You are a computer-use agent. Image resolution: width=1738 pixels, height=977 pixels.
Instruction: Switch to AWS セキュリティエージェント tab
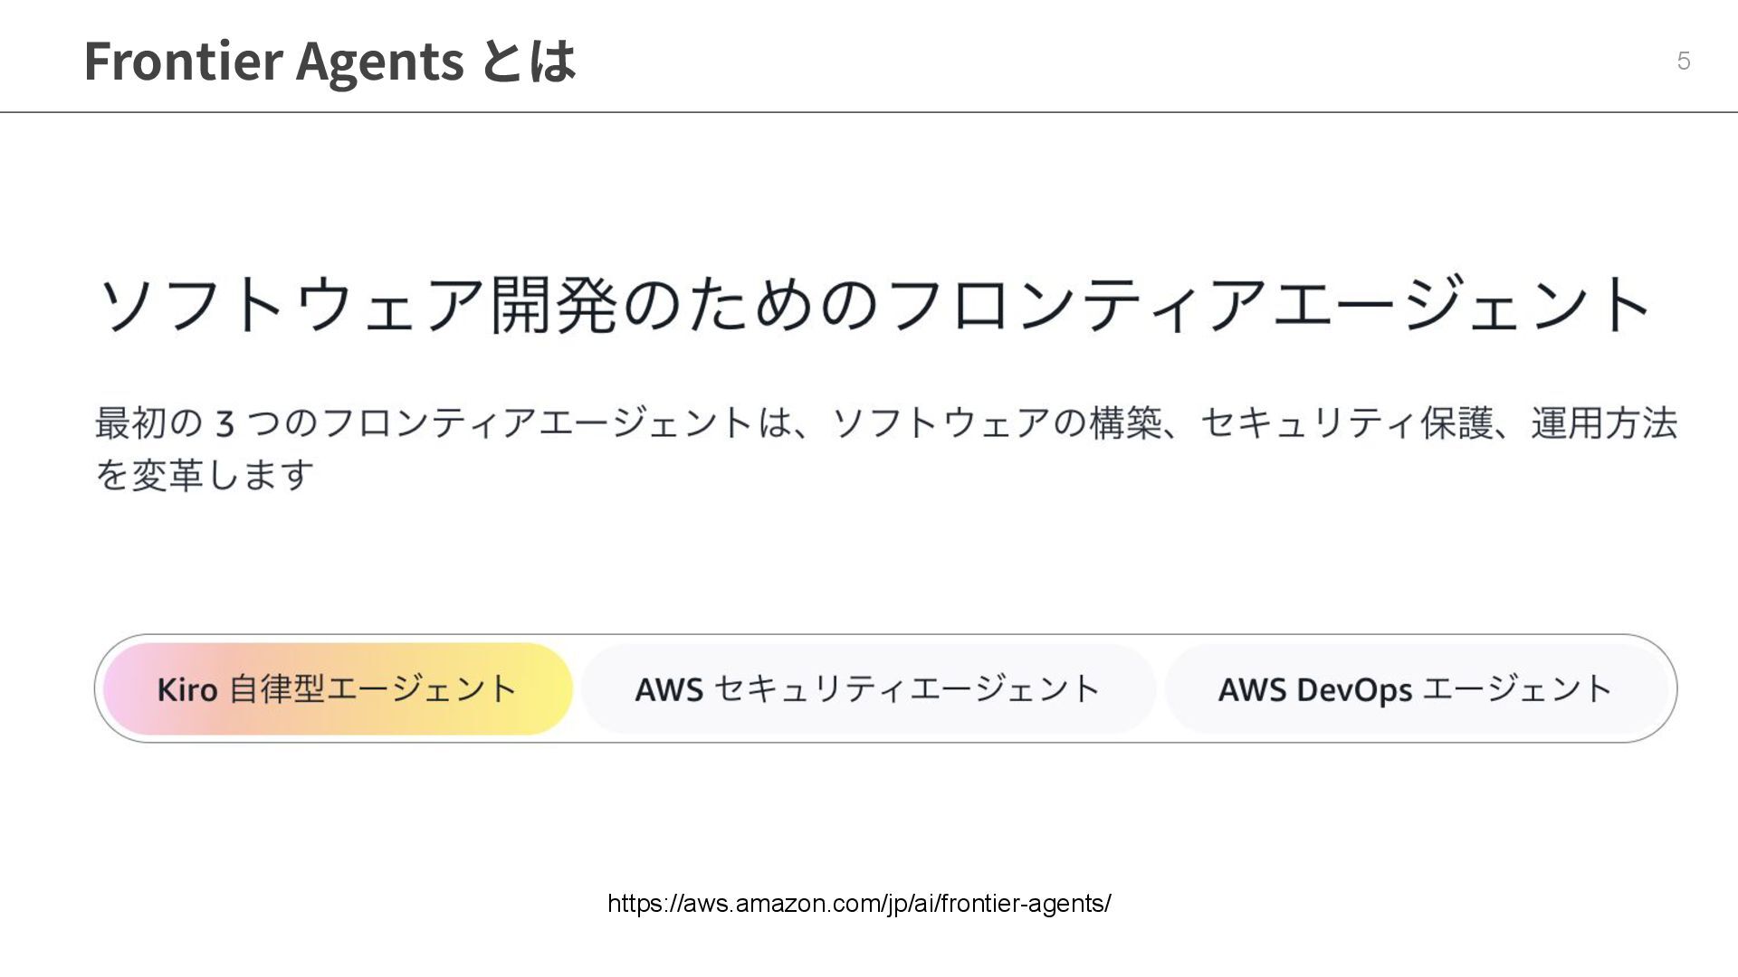click(868, 689)
